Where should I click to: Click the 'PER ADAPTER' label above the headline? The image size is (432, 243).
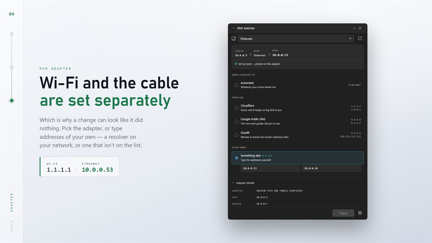coord(55,69)
